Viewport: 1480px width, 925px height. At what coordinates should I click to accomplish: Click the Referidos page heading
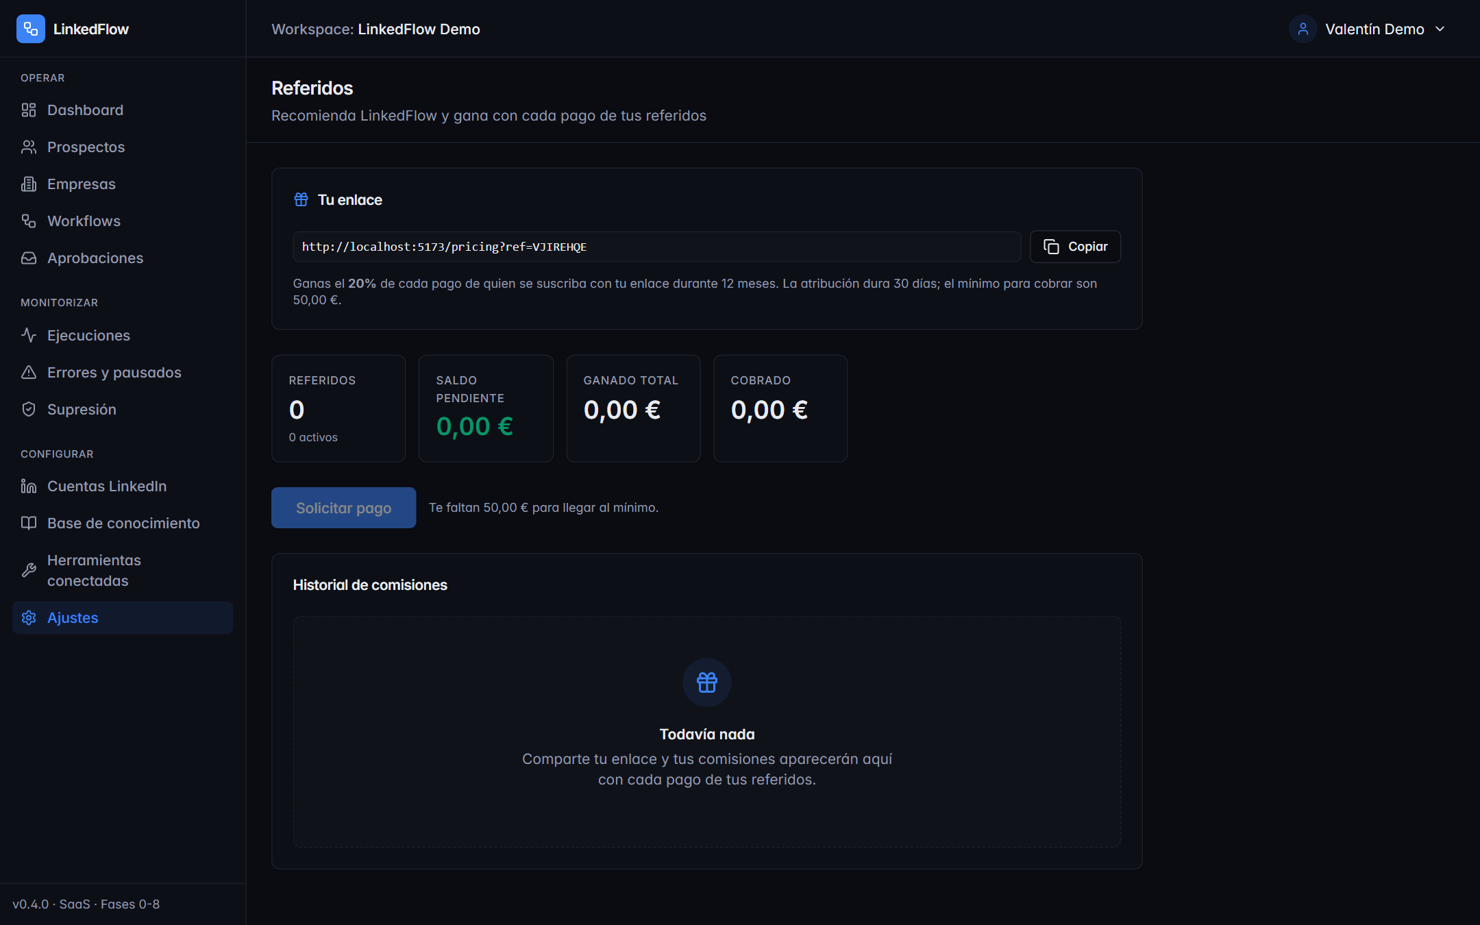click(x=312, y=88)
